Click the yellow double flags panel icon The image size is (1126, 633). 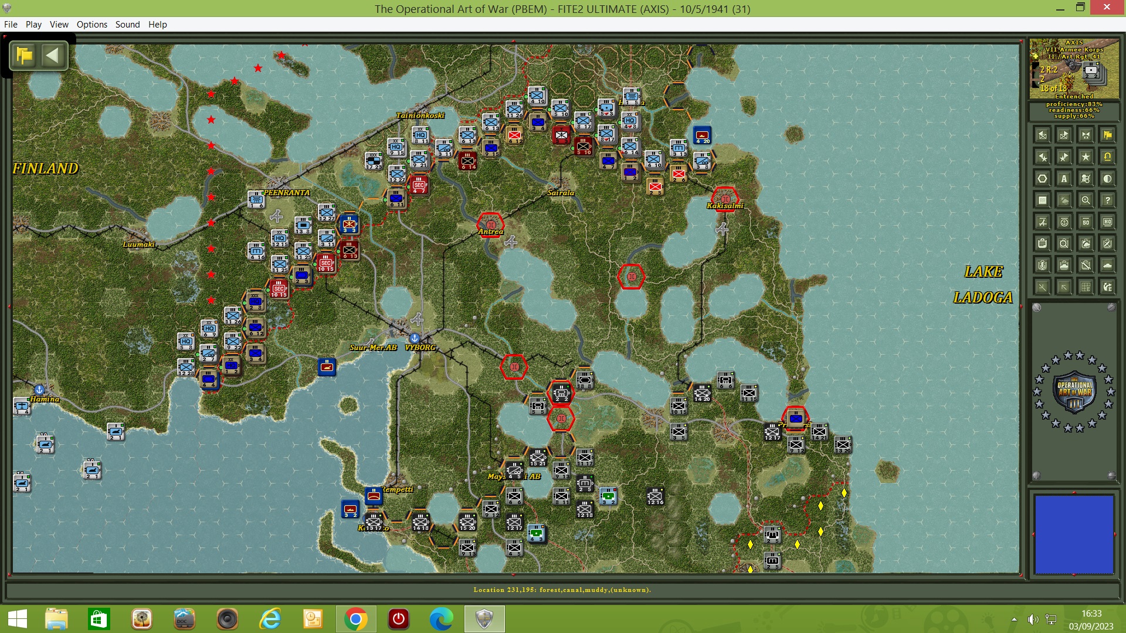pyautogui.click(x=1107, y=135)
